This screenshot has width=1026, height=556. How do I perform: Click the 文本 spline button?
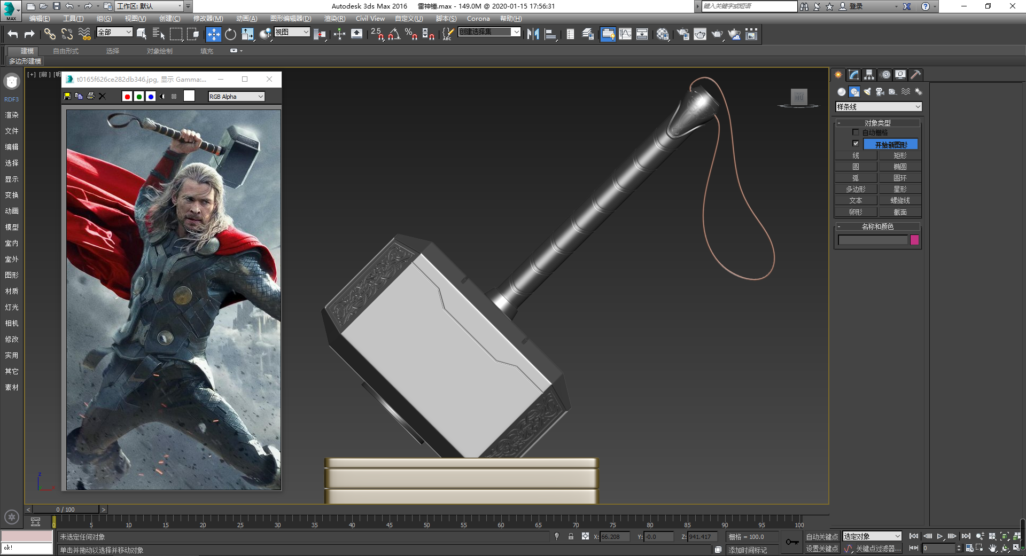pyautogui.click(x=856, y=200)
